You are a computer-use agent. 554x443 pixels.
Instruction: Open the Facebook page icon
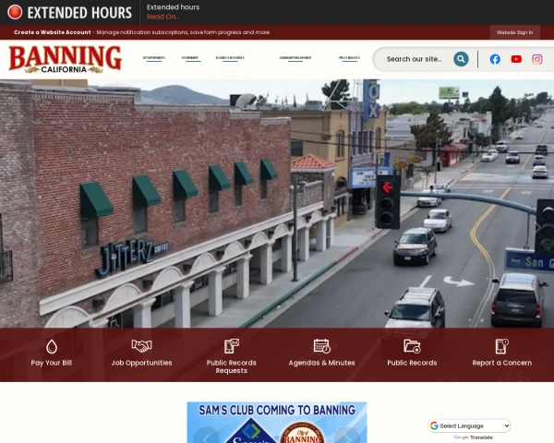(495, 59)
